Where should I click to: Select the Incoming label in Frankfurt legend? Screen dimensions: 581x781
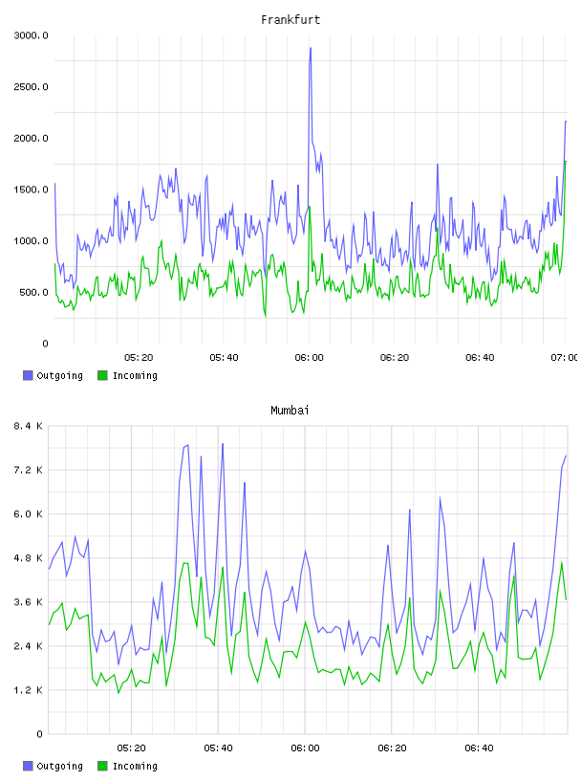[x=135, y=376]
